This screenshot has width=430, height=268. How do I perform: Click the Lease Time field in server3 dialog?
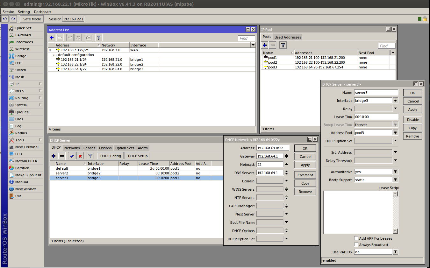click(376, 117)
